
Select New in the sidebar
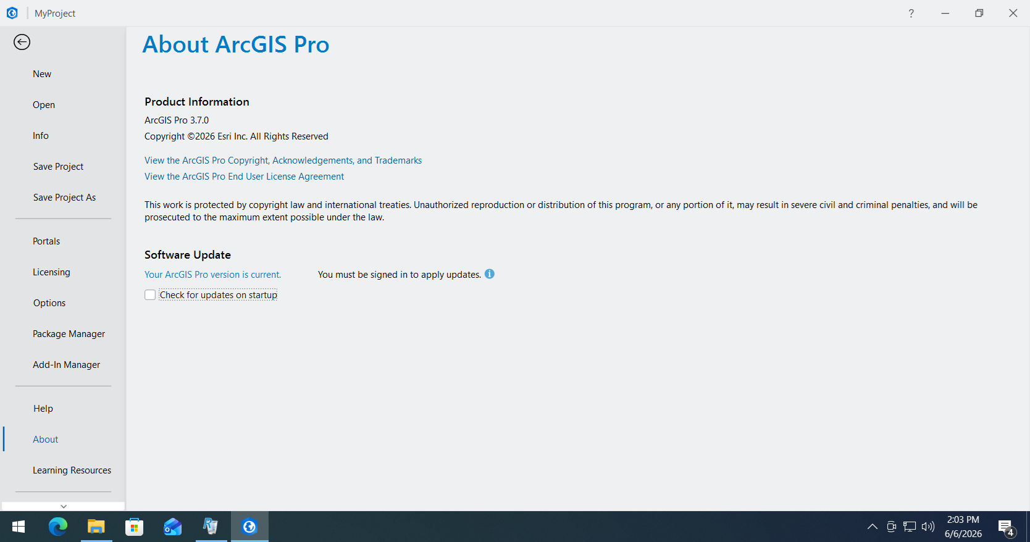point(42,74)
